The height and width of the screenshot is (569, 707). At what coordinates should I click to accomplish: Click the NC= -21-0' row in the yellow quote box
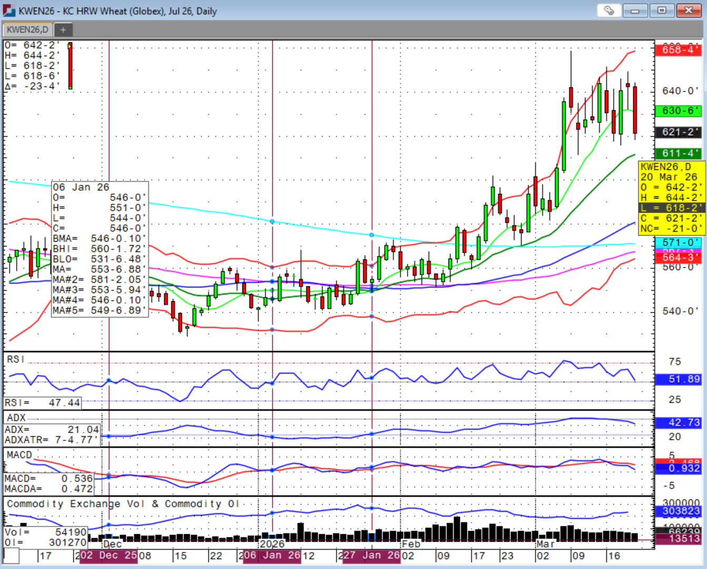point(671,228)
